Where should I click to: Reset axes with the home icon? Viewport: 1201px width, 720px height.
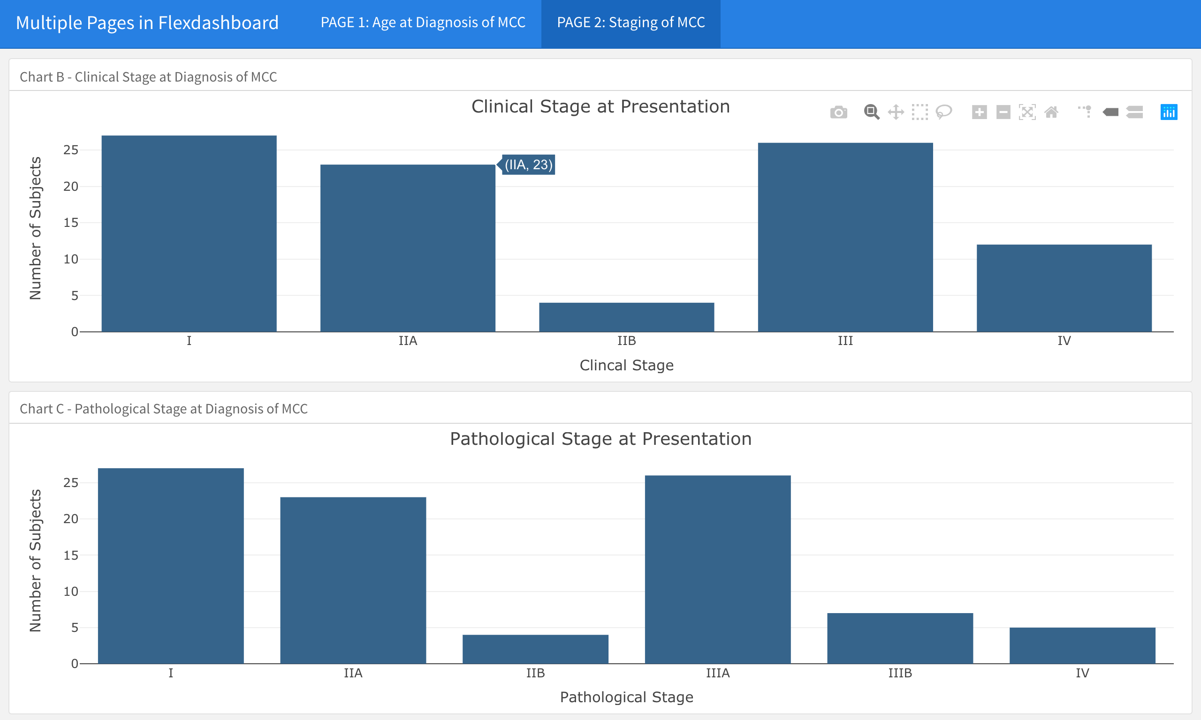pos(1051,112)
